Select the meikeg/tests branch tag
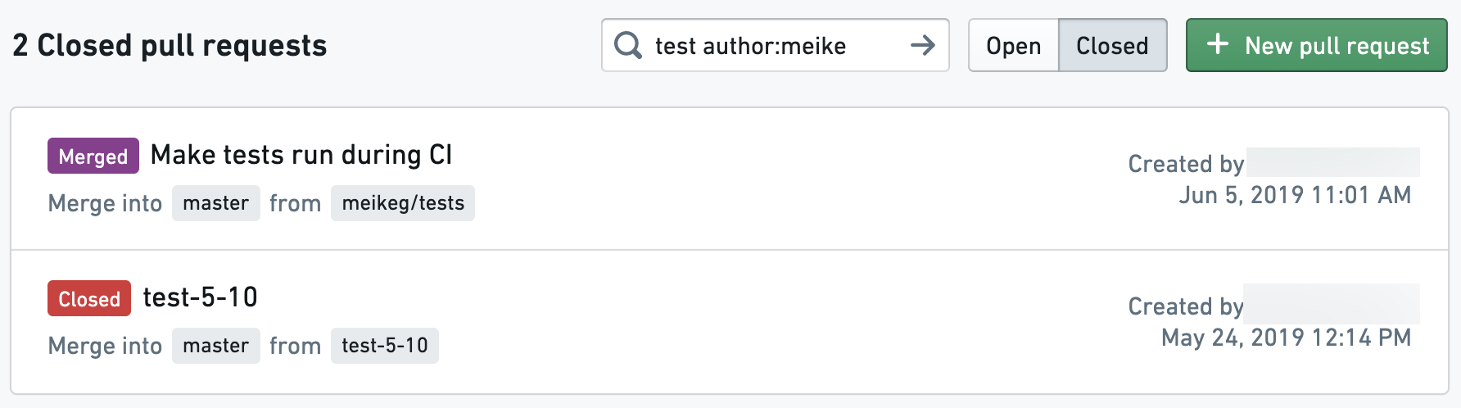 [403, 203]
